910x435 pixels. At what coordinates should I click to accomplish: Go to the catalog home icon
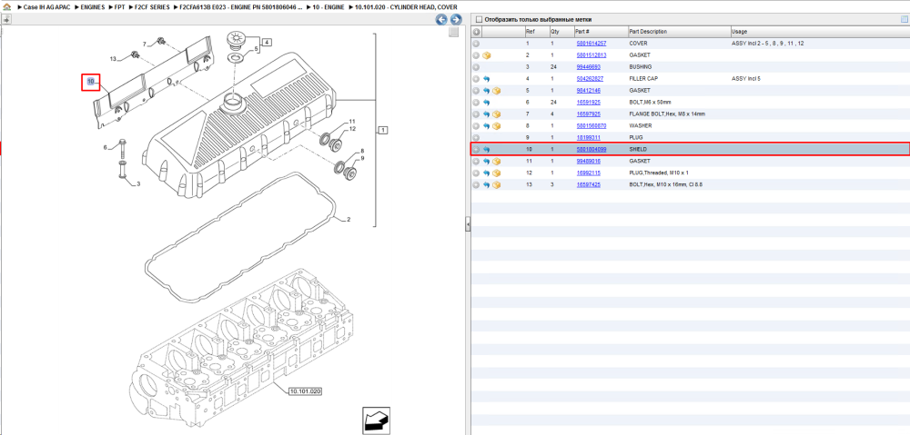(6, 7)
